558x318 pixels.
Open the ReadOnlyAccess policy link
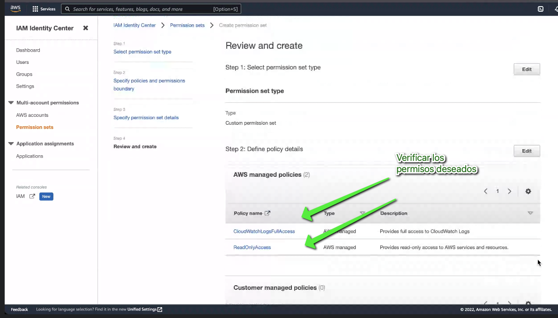252,248
